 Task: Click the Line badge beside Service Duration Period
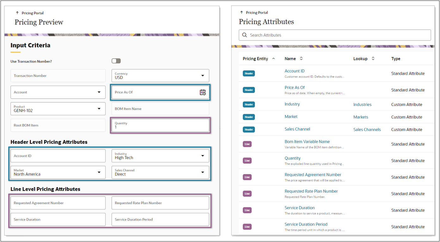[x=247, y=227]
